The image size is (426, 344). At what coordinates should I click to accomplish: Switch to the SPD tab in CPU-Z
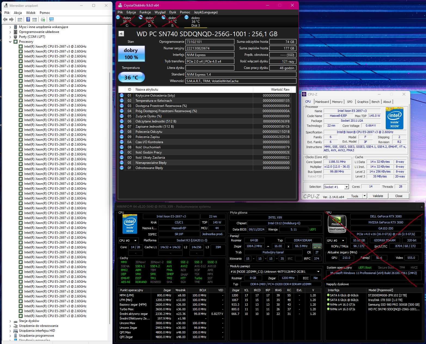click(x=350, y=102)
